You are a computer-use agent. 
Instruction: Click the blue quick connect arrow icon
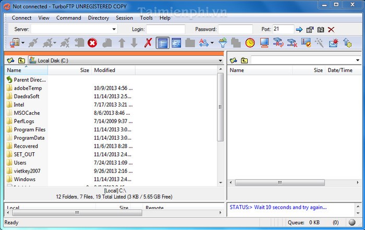click(x=299, y=29)
